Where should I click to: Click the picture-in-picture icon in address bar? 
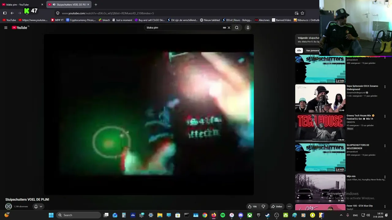[x=296, y=13]
